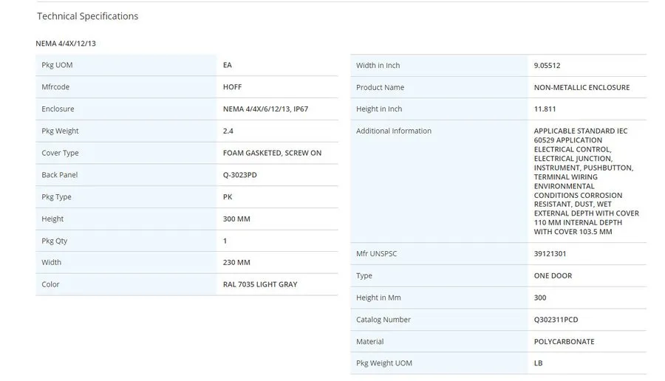Select the 2.4 weight value
This screenshot has width=665, height=381.
228,131
